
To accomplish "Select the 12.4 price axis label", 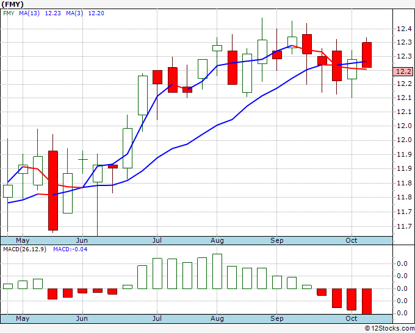I will coord(404,29).
